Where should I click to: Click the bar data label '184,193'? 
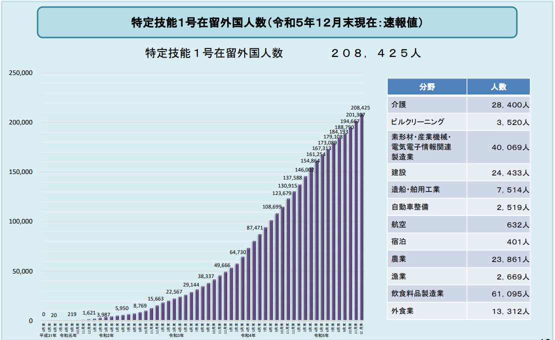click(x=338, y=132)
